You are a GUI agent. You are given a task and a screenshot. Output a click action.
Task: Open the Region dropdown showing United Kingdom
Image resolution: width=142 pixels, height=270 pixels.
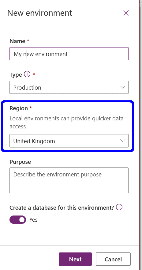pos(69,141)
